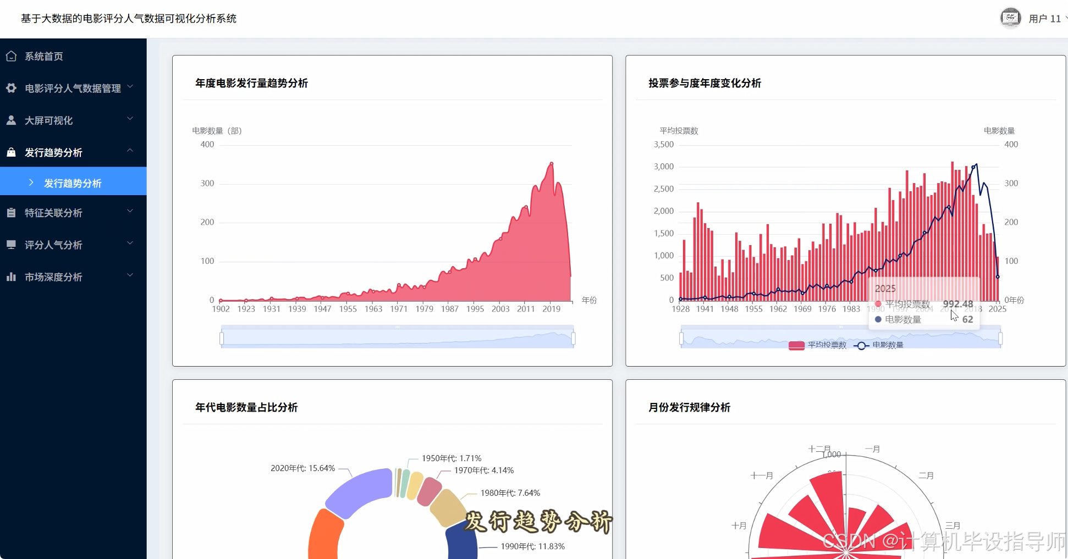Click the 二月 label on polar chart

(926, 475)
